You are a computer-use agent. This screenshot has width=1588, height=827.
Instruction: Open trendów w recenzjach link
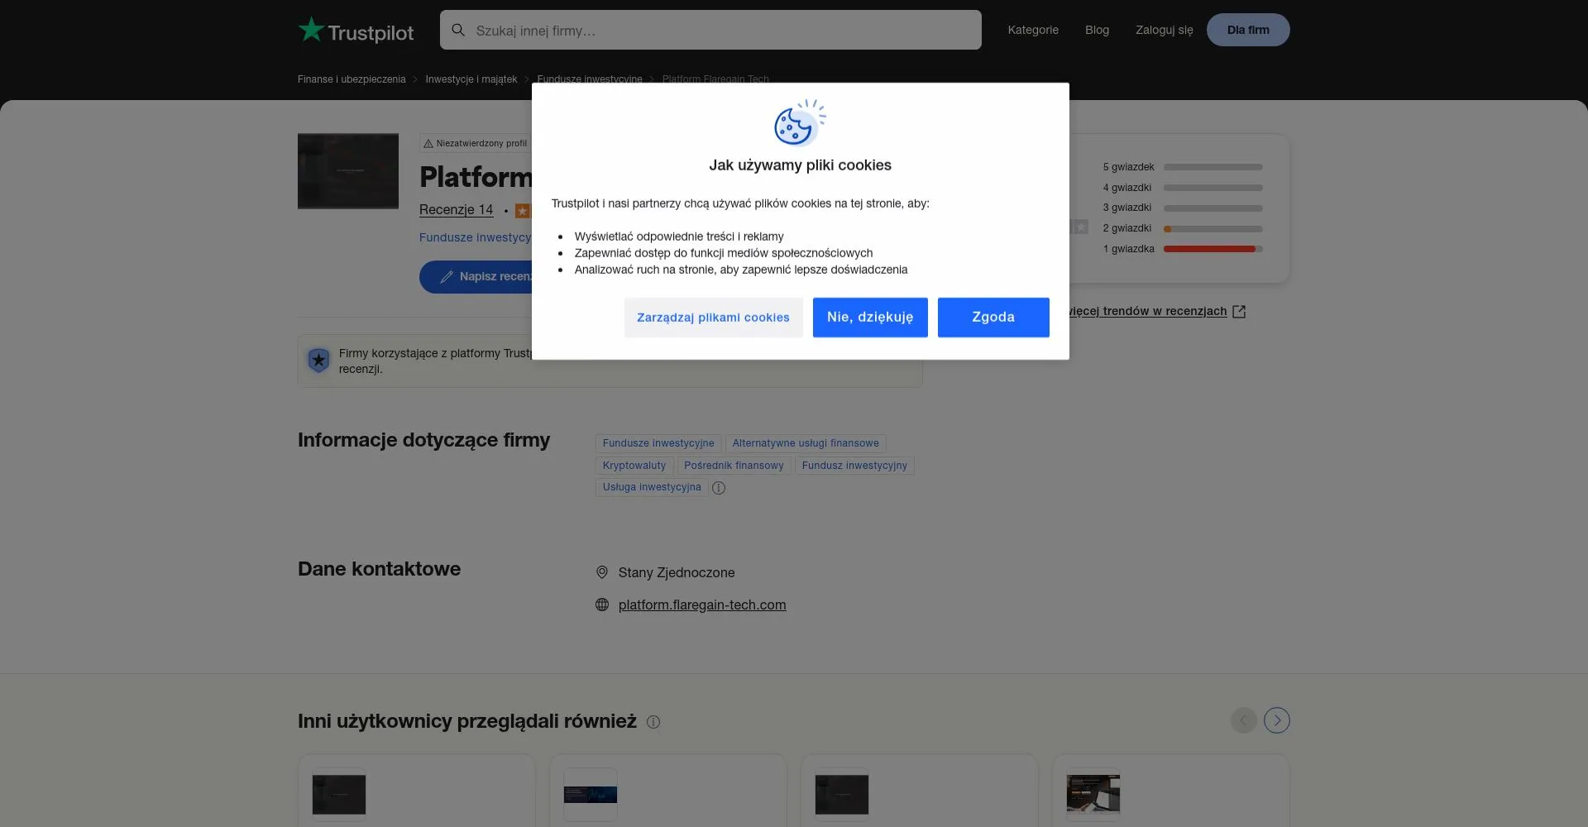pyautogui.click(x=1148, y=311)
